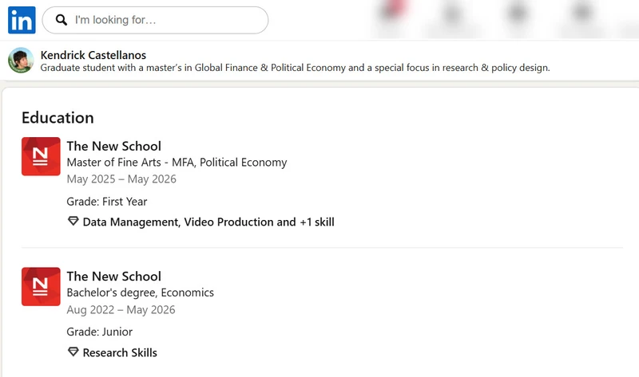Viewport: 639px width, 377px height.
Task: Click the blurred red notification nav icon
Action: 393,12
